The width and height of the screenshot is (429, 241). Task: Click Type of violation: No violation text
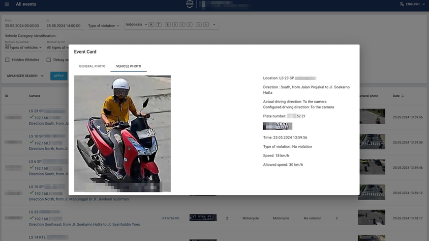pos(287,147)
